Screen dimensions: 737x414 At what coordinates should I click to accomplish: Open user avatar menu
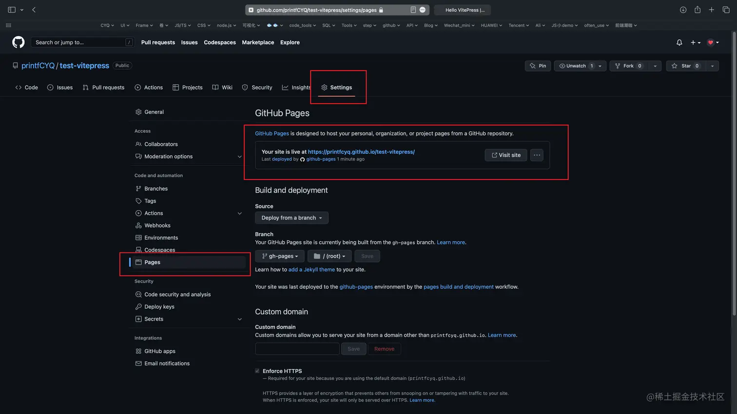click(x=713, y=42)
